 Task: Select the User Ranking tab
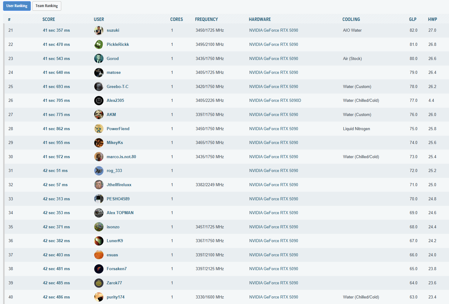pyautogui.click(x=17, y=6)
